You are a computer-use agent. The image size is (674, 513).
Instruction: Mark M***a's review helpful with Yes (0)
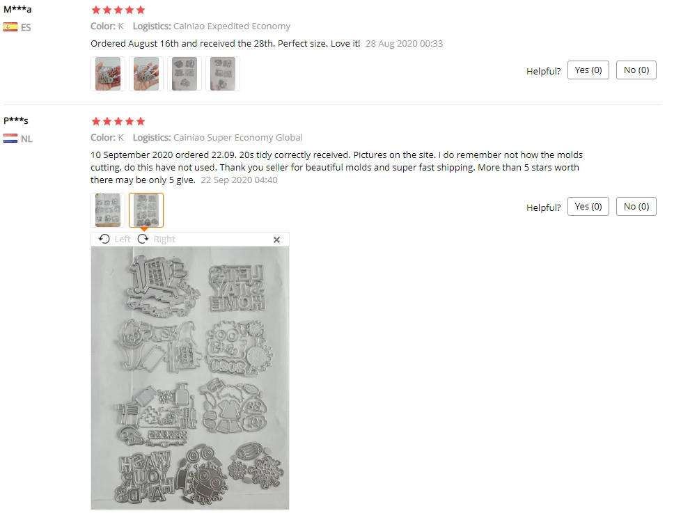point(588,70)
